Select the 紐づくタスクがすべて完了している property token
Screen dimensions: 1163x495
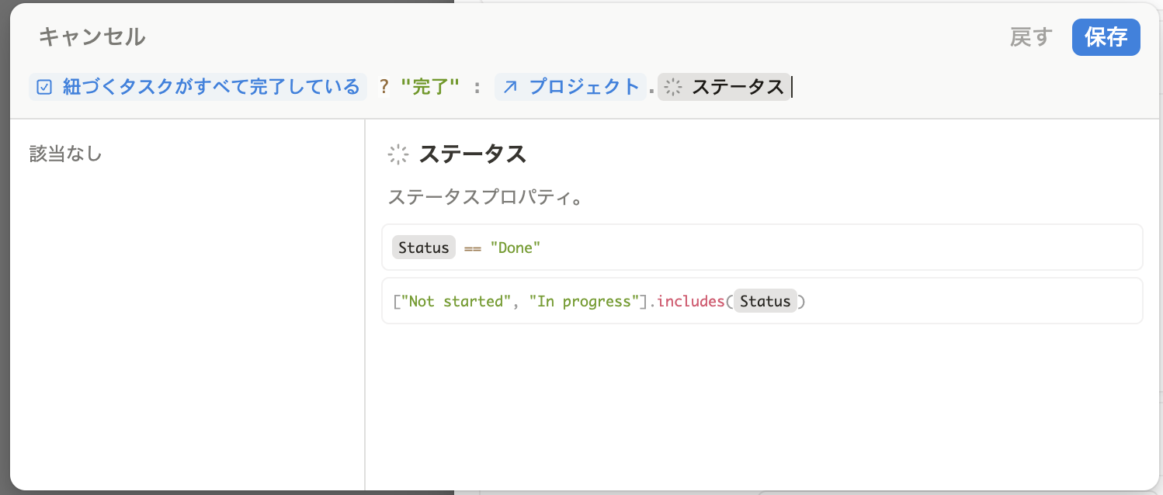[211, 87]
